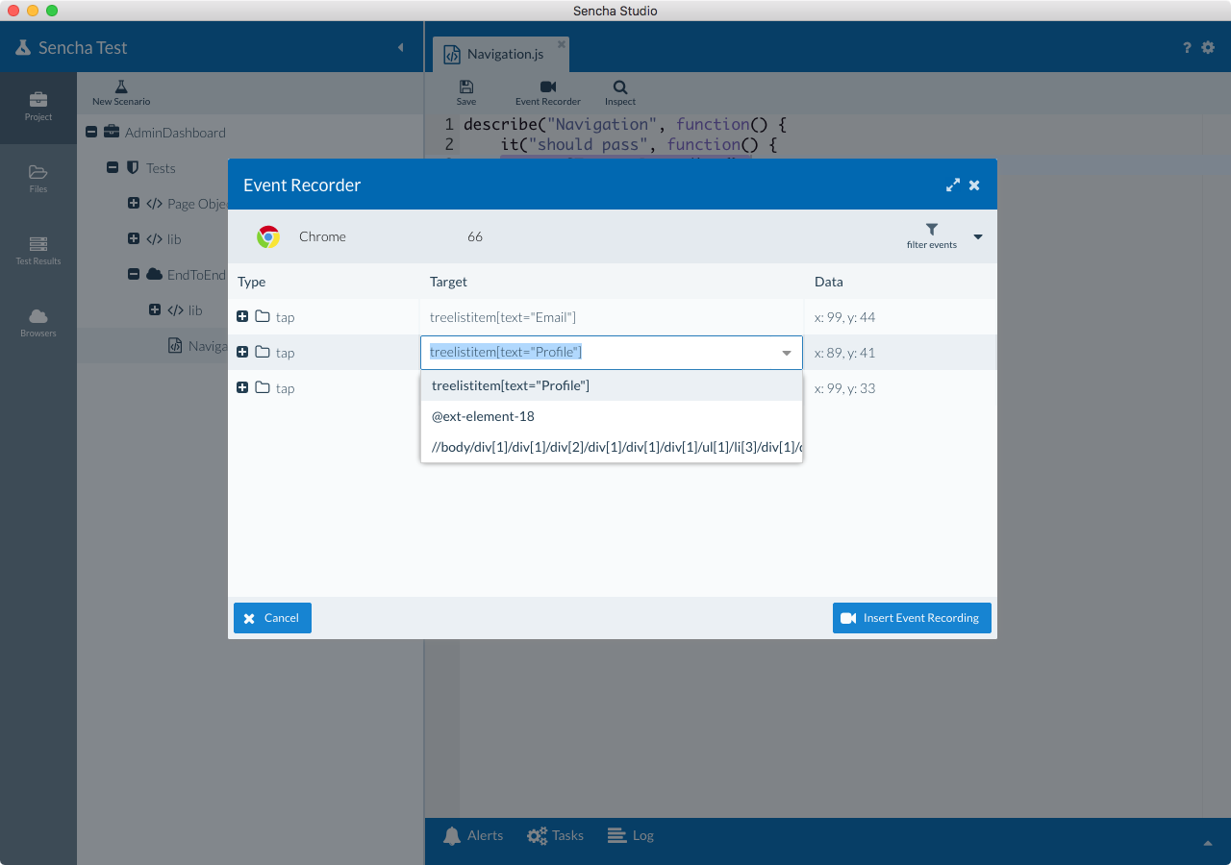Click the Target column header

click(612, 282)
